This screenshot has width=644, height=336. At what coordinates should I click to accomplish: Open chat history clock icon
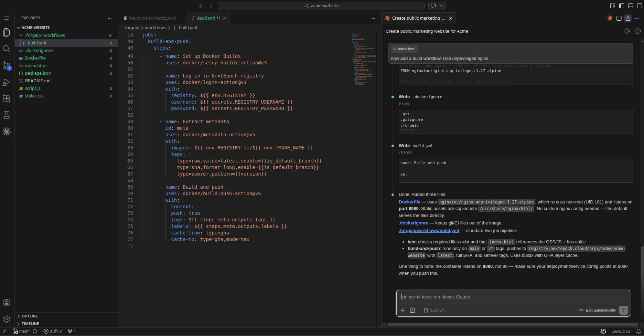(627, 31)
